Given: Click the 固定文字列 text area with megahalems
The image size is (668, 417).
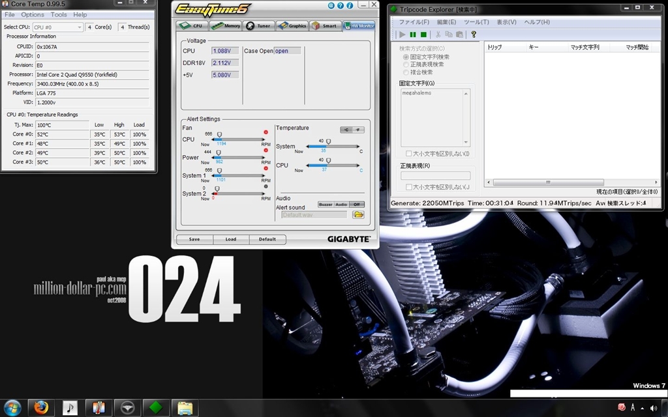Looking at the screenshot, I should click(x=435, y=118).
